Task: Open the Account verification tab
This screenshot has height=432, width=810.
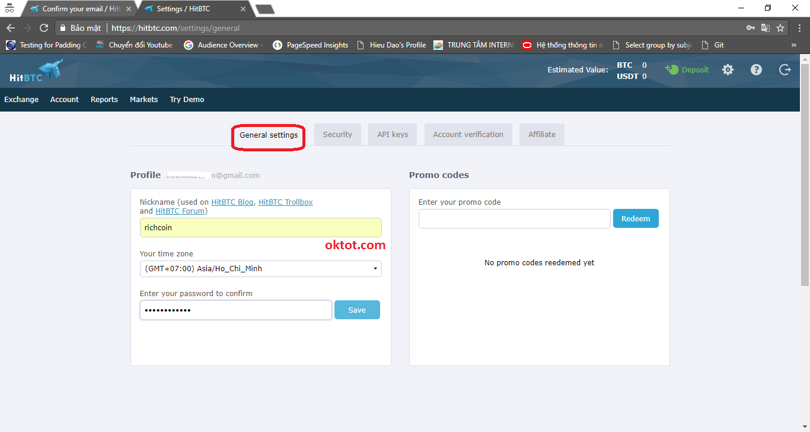Action: tap(468, 135)
